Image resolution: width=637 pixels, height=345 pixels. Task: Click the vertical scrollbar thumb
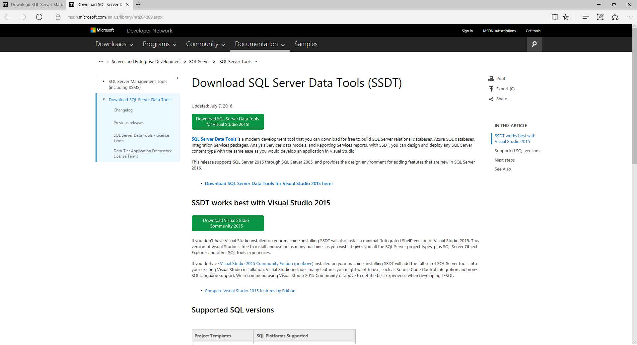pos(634,97)
